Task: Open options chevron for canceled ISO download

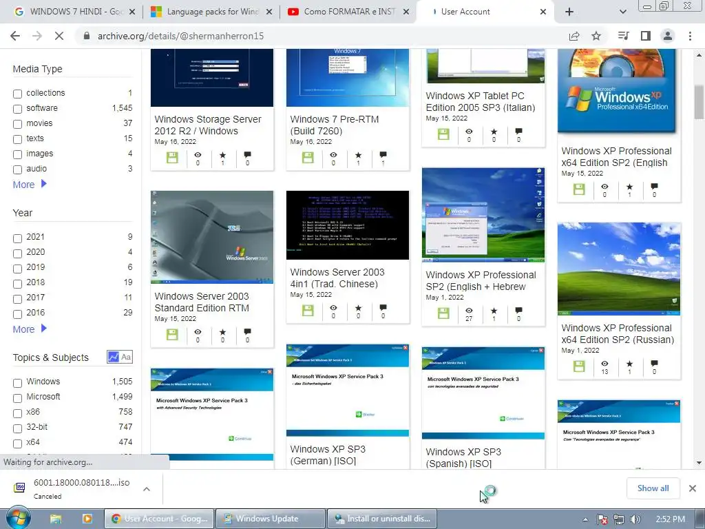Action: coord(147,488)
